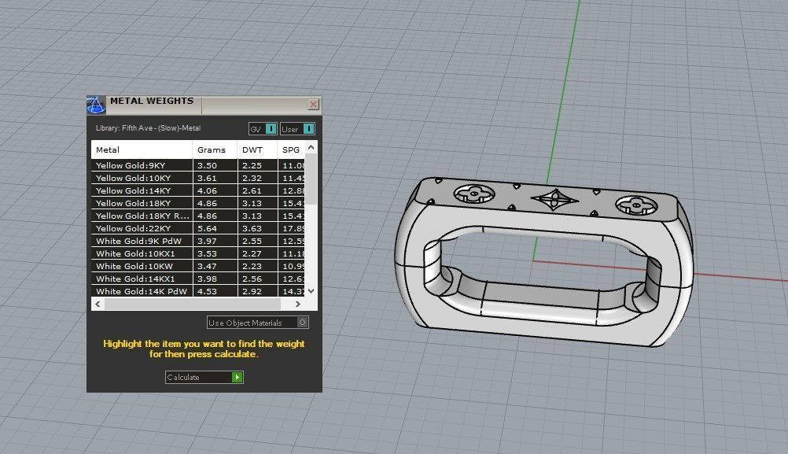Click the 2.61 DWT value
Screen dimensions: 788x454
[x=252, y=190]
